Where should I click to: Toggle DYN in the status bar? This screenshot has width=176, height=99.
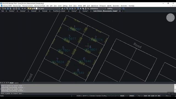coord(149,96)
